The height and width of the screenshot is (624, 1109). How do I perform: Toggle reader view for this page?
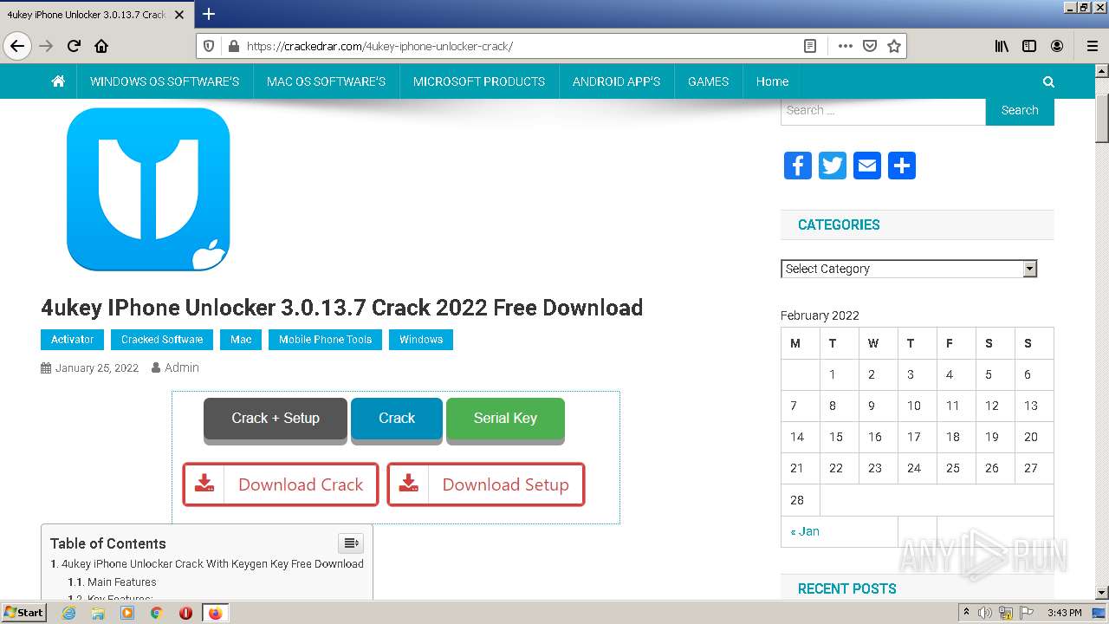[810, 46]
